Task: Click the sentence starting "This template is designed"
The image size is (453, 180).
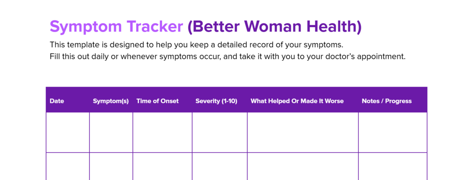Action: (197, 45)
